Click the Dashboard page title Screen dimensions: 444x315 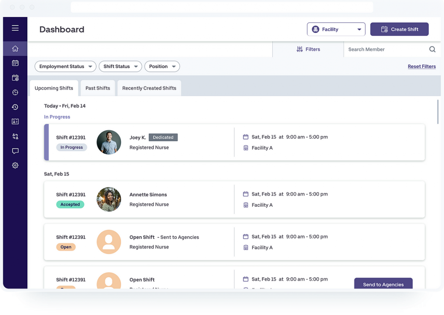[62, 29]
